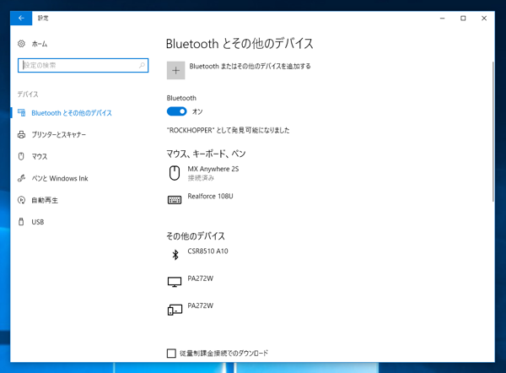This screenshot has height=373, width=506.
Task: Select Bluetooth とその他のデバイス sidebar icon
Action: (x=22, y=113)
